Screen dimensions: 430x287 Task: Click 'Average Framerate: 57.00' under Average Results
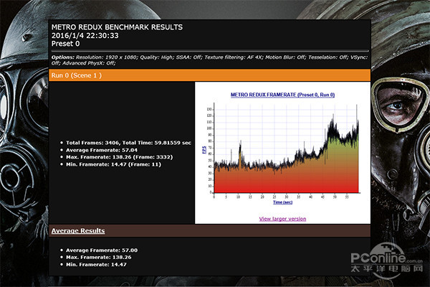tap(102, 250)
